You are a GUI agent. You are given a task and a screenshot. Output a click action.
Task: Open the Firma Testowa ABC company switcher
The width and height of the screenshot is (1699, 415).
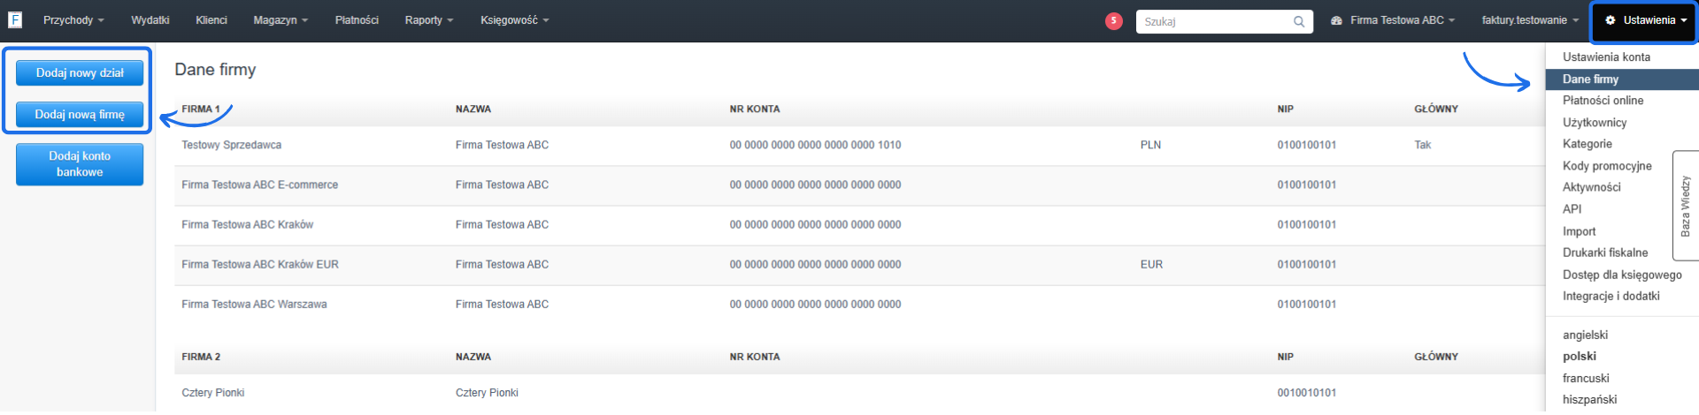point(1402,20)
